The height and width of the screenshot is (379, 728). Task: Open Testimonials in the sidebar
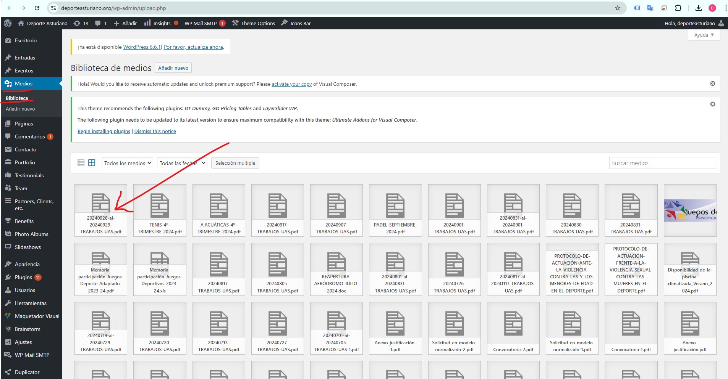pyautogui.click(x=31, y=175)
